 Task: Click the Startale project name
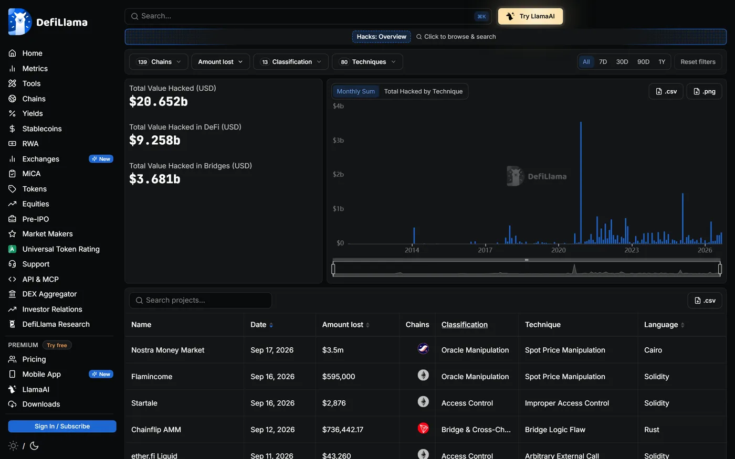tap(144, 403)
